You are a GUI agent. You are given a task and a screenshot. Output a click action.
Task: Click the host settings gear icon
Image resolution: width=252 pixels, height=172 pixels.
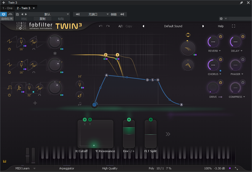[x=221, y=19]
